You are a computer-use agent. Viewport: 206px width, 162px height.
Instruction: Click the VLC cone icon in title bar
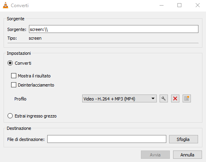click(x=6, y=5)
